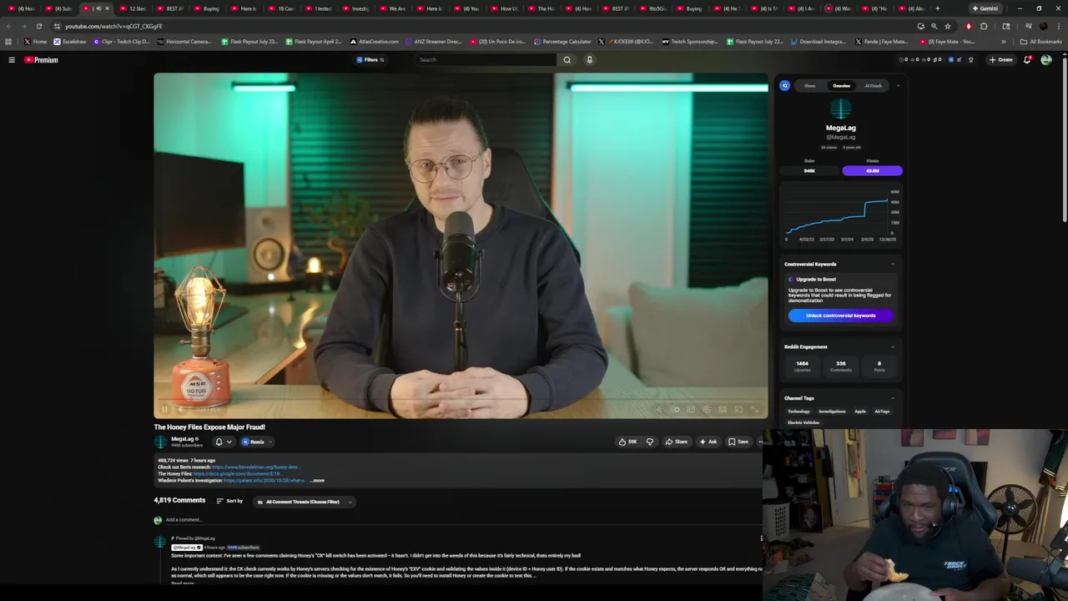Click the AirTags channel tag
1068x601 pixels.
point(882,412)
